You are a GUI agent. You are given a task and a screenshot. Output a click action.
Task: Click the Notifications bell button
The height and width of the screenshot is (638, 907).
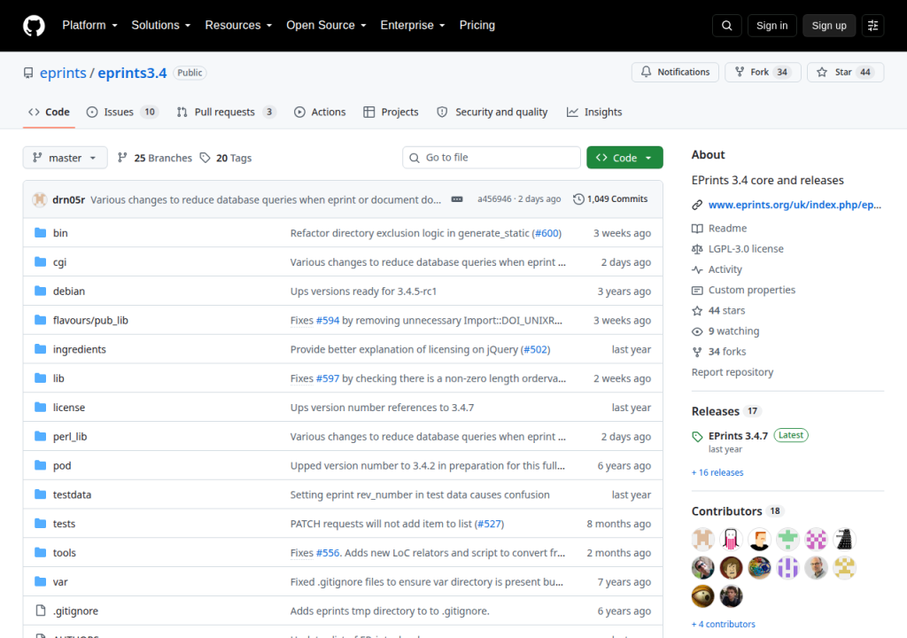[x=675, y=73]
